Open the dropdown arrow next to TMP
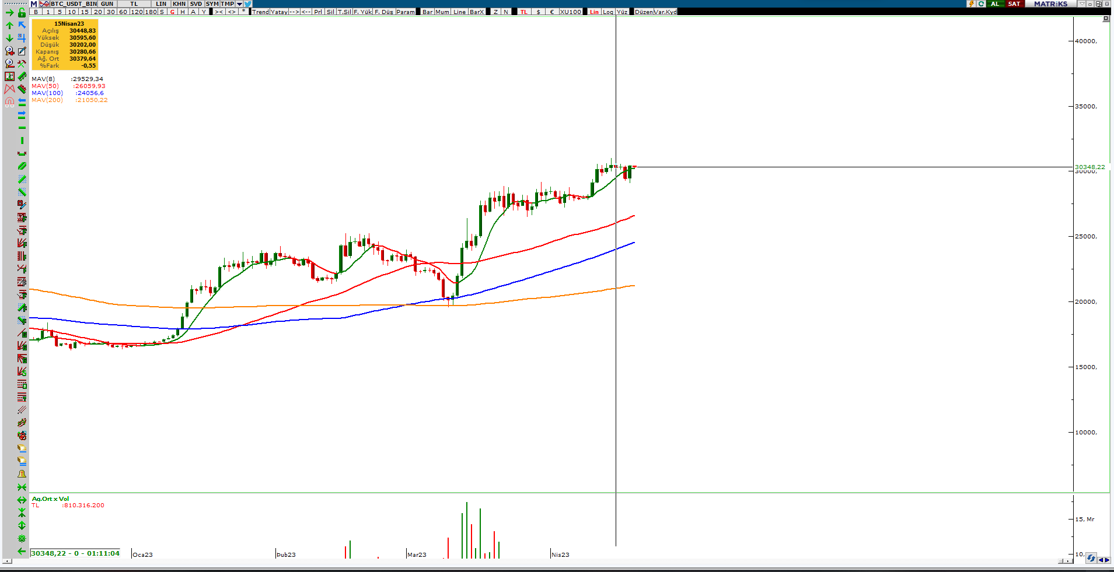 (x=239, y=4)
